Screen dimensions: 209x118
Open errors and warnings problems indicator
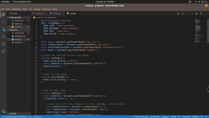(x=37, y=117)
